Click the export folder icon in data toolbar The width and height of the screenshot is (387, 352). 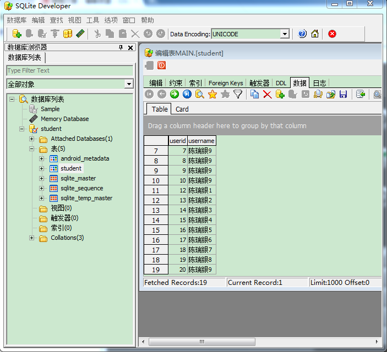point(331,94)
